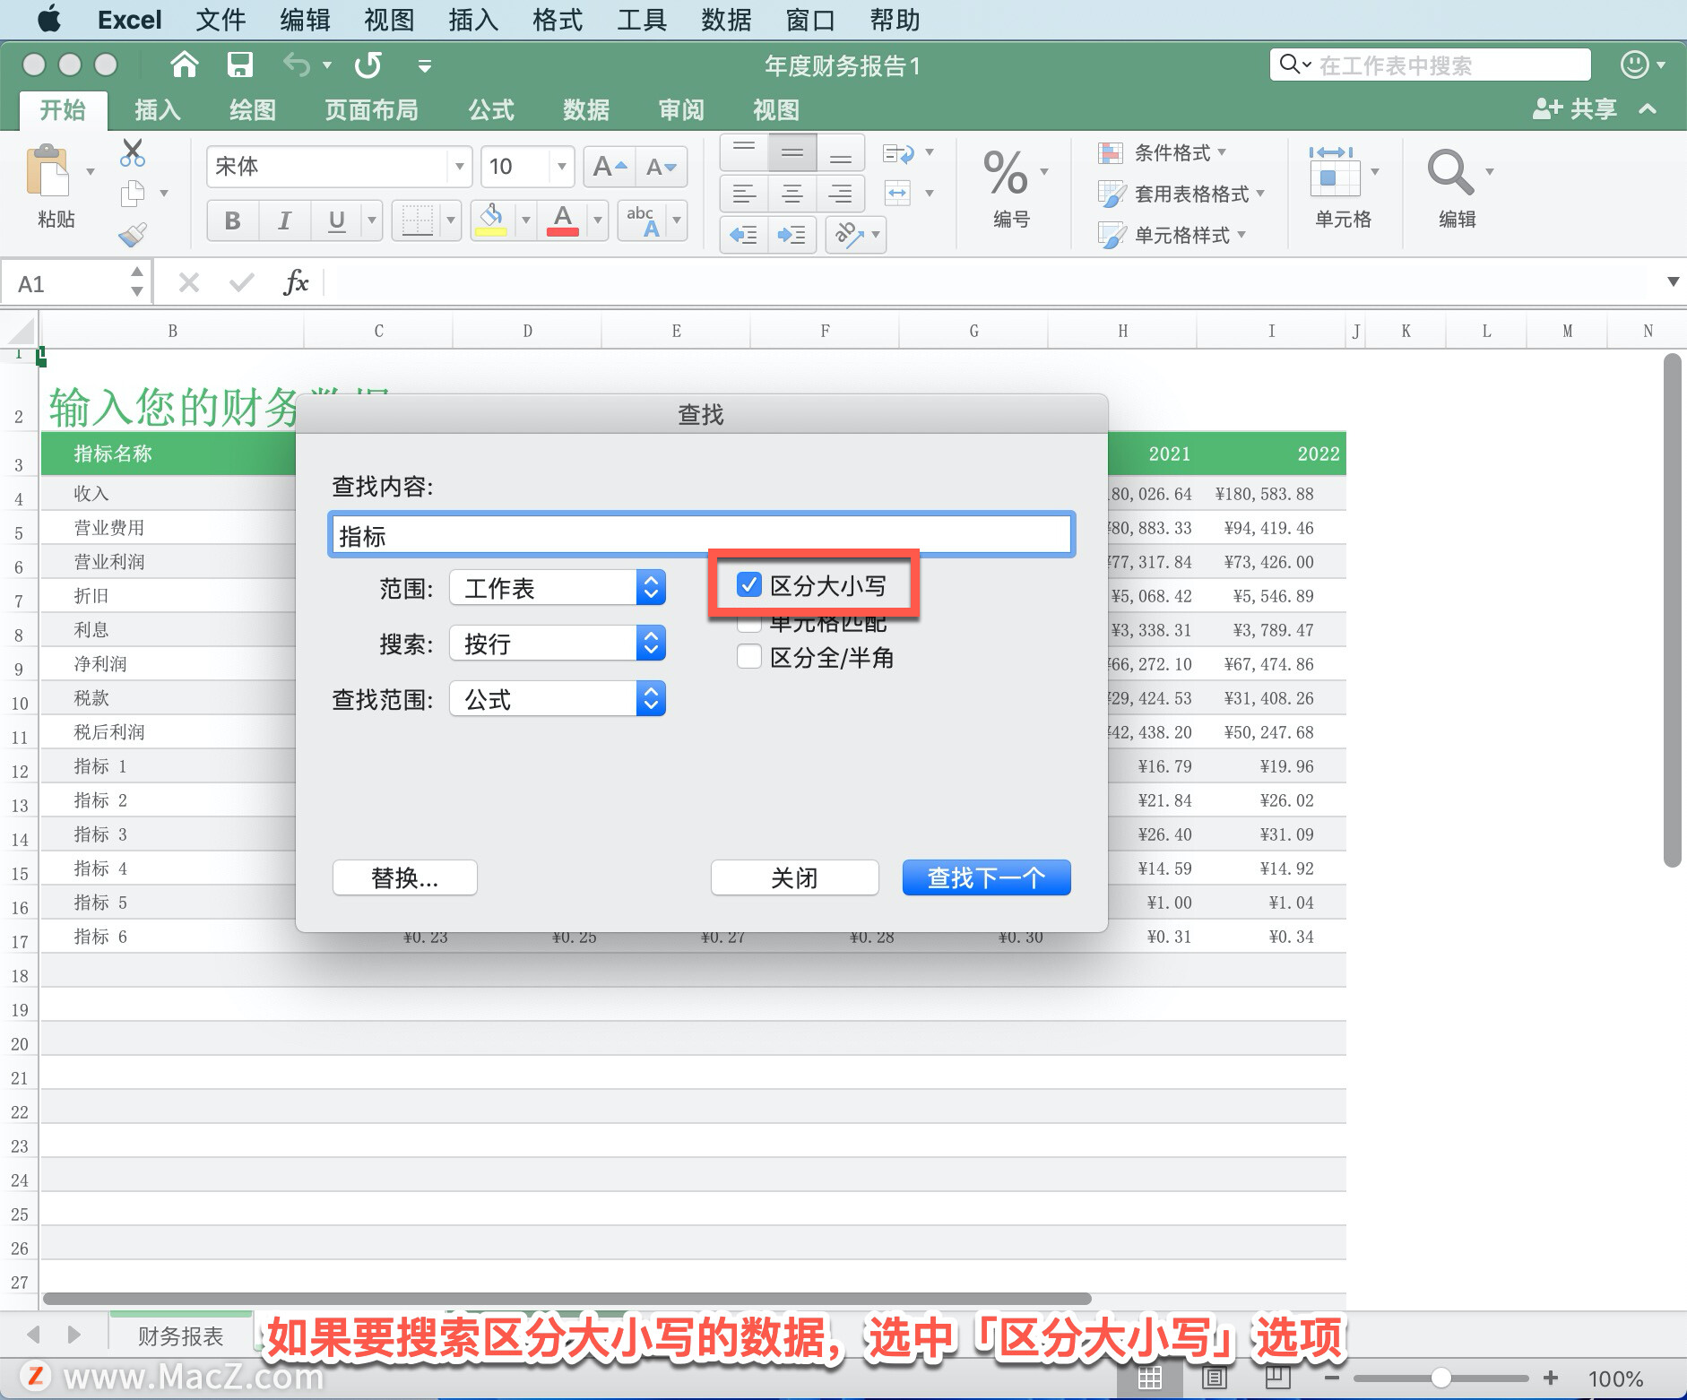Click the Paste clipboard icon

click(48, 170)
